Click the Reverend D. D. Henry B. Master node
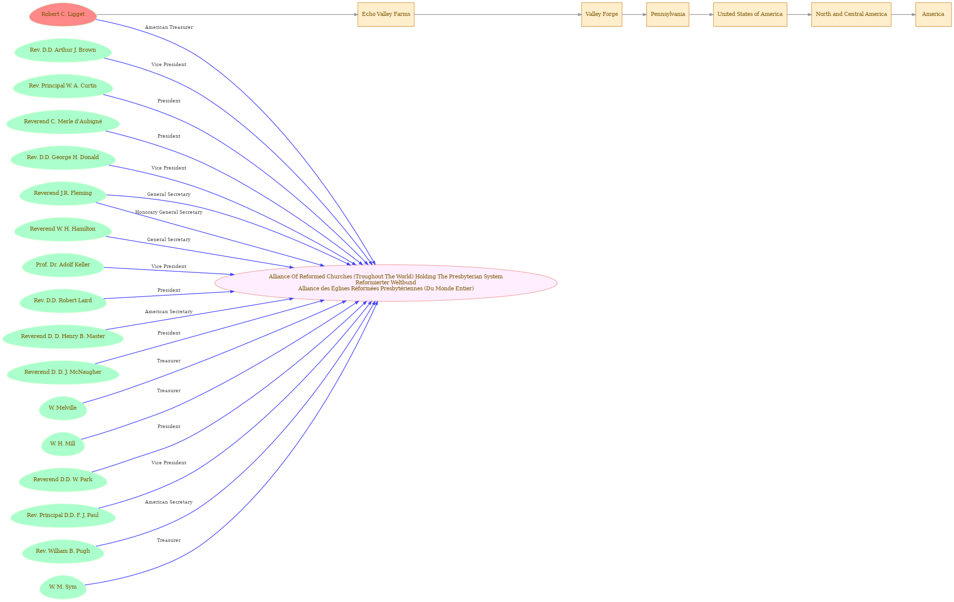Screen dimensions: 954x602 [63, 337]
